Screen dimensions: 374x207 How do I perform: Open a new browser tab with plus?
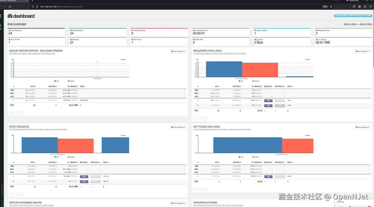click(x=33, y=1)
